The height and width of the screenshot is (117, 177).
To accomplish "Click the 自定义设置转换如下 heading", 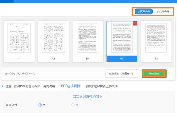I will (x=88, y=96).
